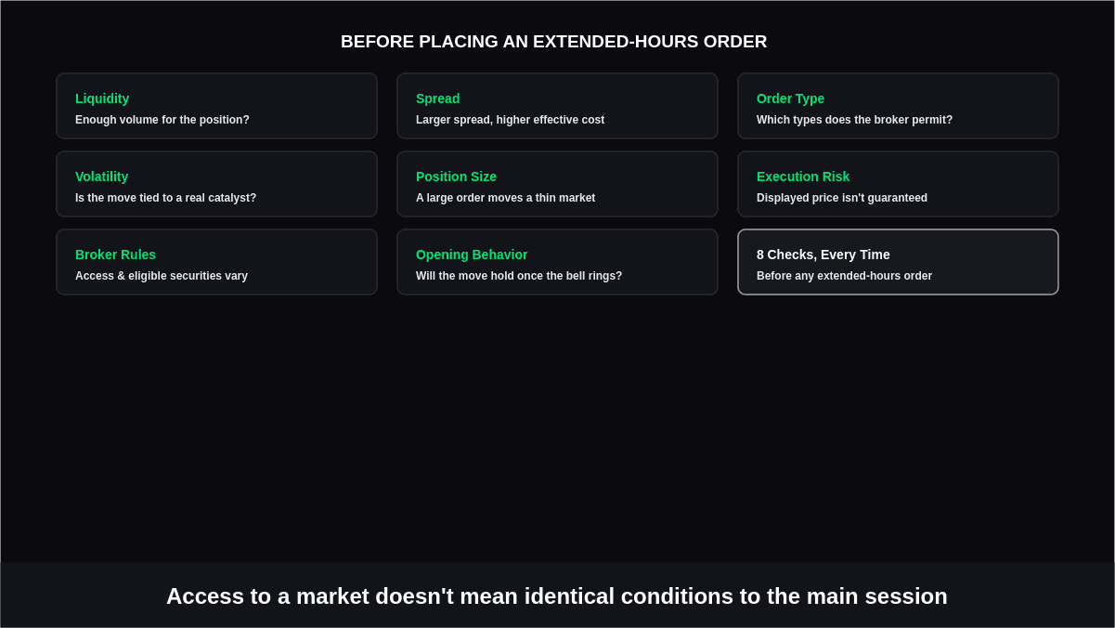Click 'Enough volume for the position?' text

tap(162, 120)
